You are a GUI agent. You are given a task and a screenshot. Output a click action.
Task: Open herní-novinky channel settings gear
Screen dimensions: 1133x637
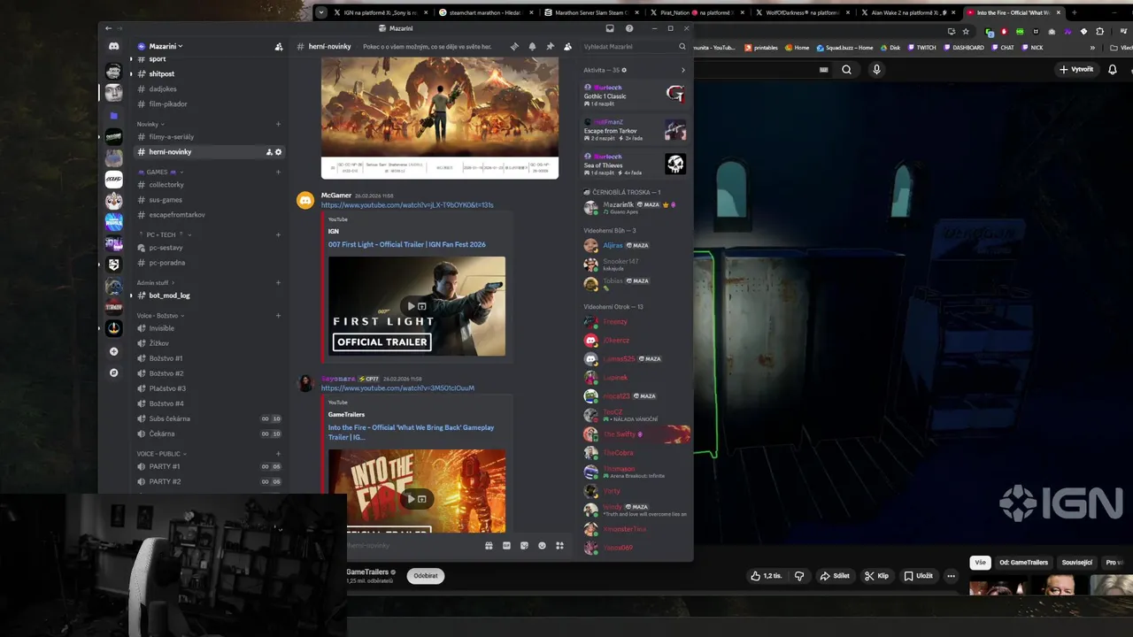coord(278,152)
